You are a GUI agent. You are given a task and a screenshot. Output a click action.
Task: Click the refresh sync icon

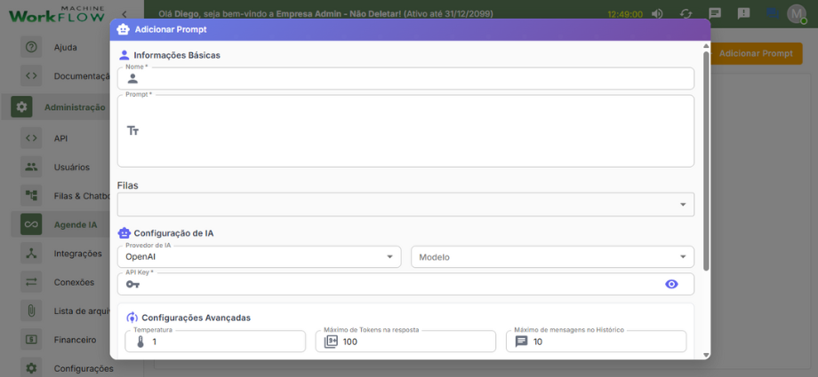686,14
